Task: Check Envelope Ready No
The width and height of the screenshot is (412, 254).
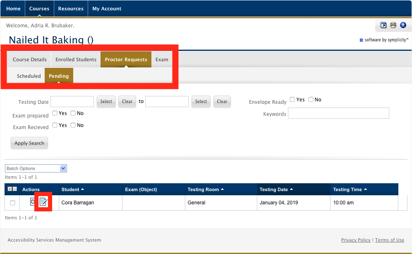Action: [x=311, y=99]
